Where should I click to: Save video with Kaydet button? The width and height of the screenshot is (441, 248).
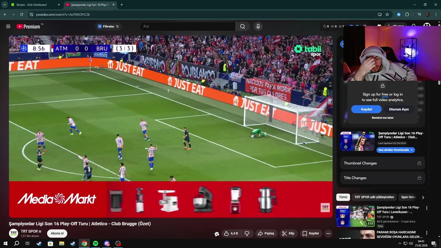pos(311,234)
